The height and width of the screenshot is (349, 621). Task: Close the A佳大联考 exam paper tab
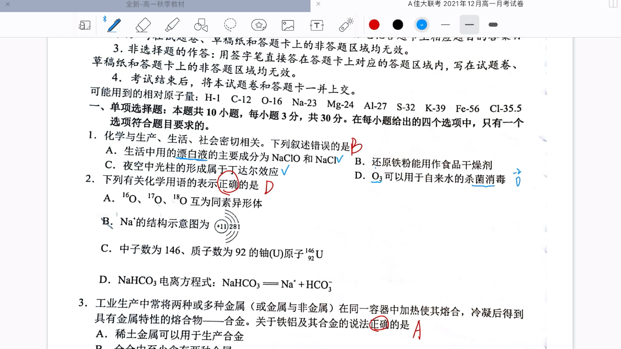pyautogui.click(x=318, y=4)
